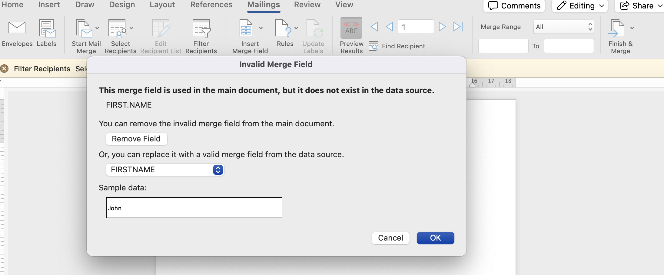Select the Mailings tab
This screenshot has width=664, height=275.
(264, 5)
